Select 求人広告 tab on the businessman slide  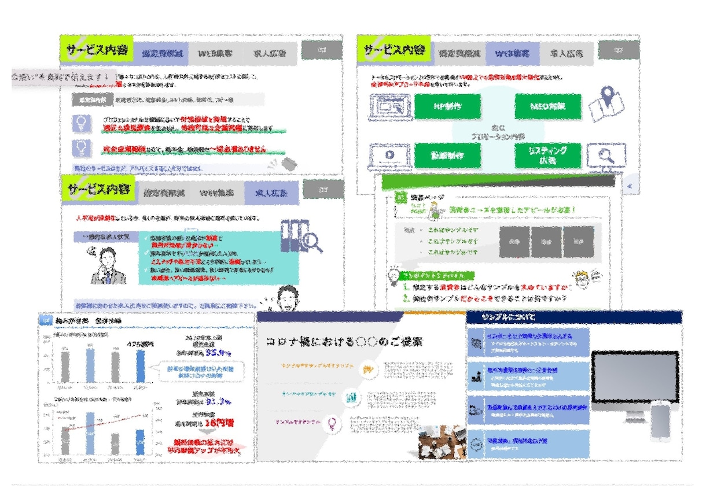pos(271,193)
